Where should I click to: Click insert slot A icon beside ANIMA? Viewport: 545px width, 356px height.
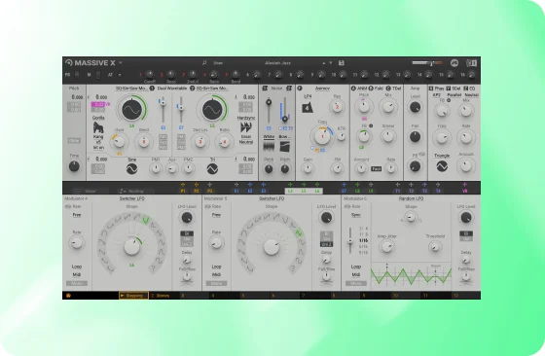click(354, 89)
